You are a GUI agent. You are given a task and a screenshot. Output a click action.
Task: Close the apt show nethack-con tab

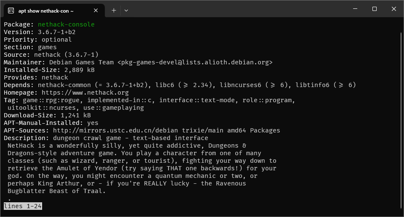click(97, 11)
